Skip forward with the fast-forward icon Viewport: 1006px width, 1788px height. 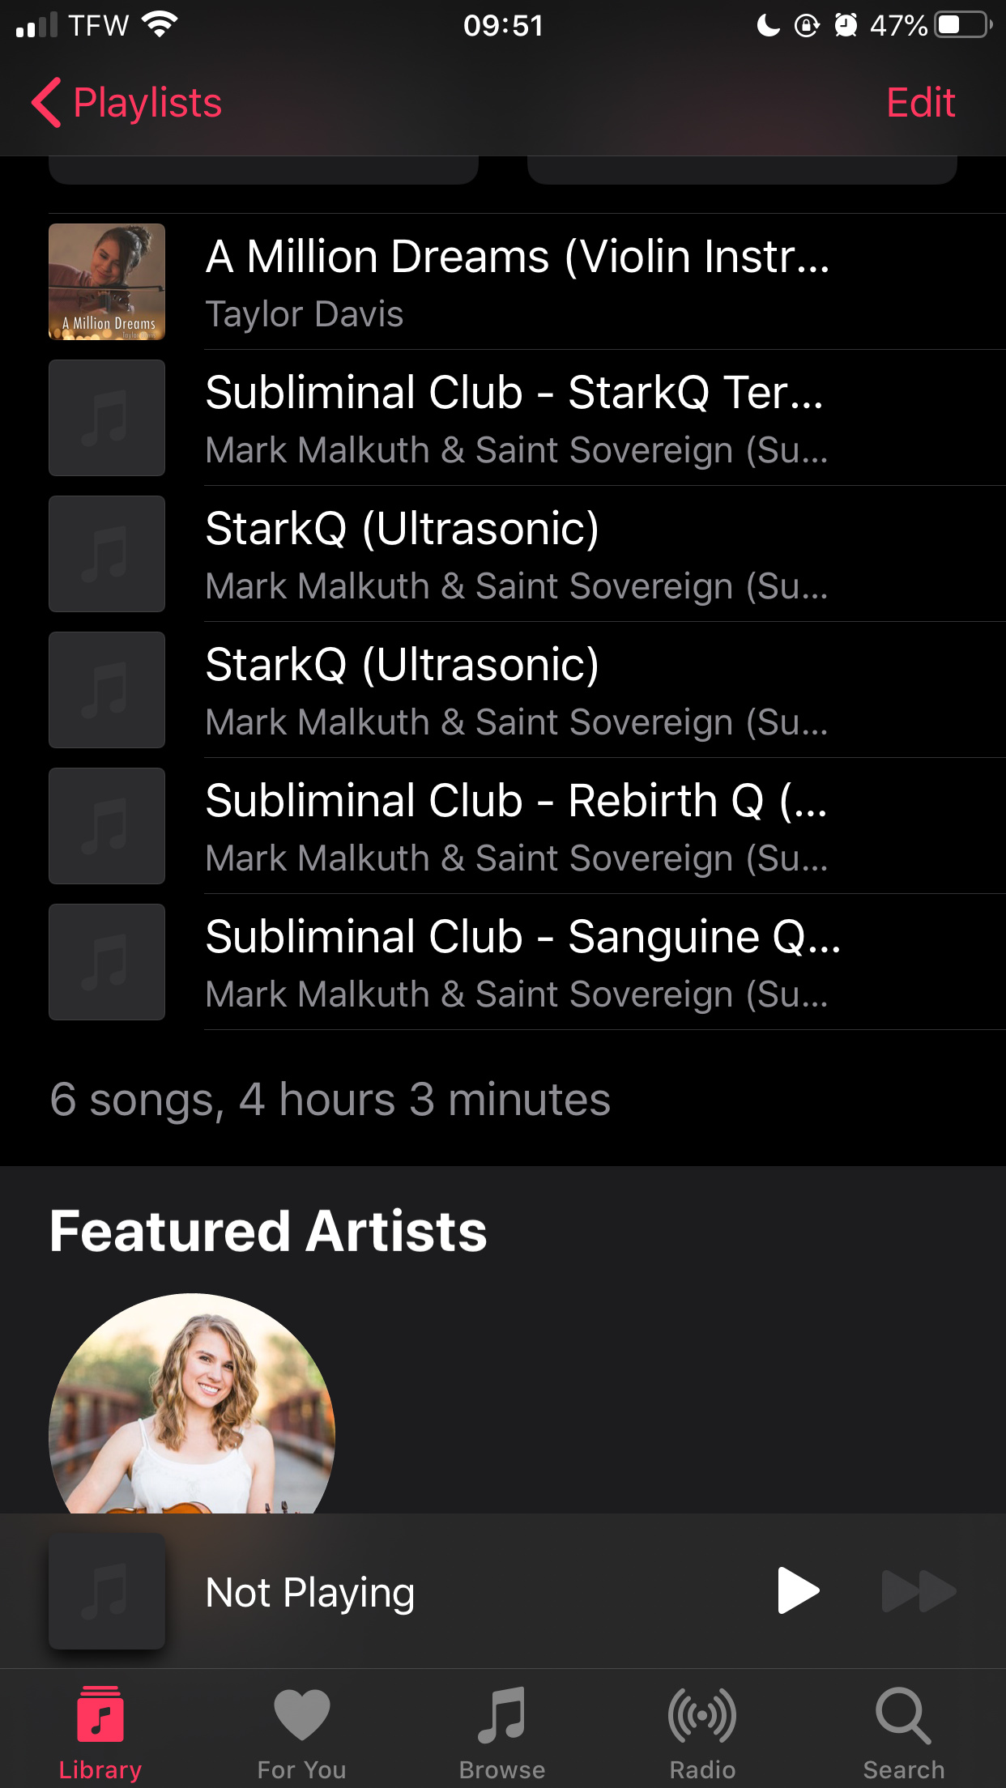click(919, 1590)
